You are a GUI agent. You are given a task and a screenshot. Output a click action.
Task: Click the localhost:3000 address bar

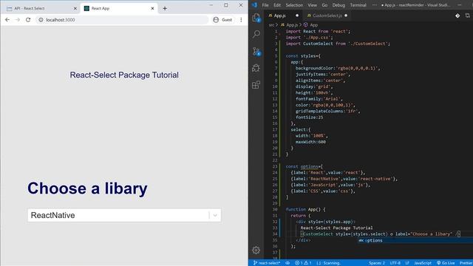point(122,20)
